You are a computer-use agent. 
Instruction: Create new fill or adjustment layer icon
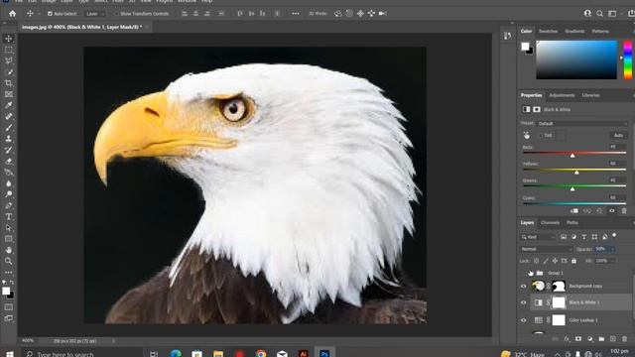590,339
